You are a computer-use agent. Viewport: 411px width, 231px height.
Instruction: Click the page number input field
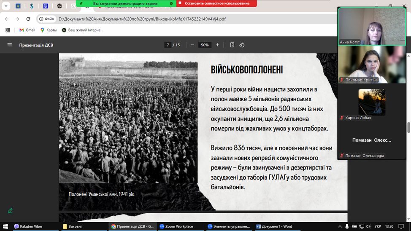coord(168,45)
